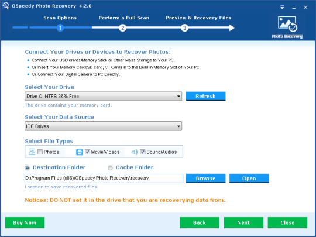Image resolution: width=316 pixels, height=237 pixels.
Task: Click the step 1 circle marker
Action: click(60, 28)
